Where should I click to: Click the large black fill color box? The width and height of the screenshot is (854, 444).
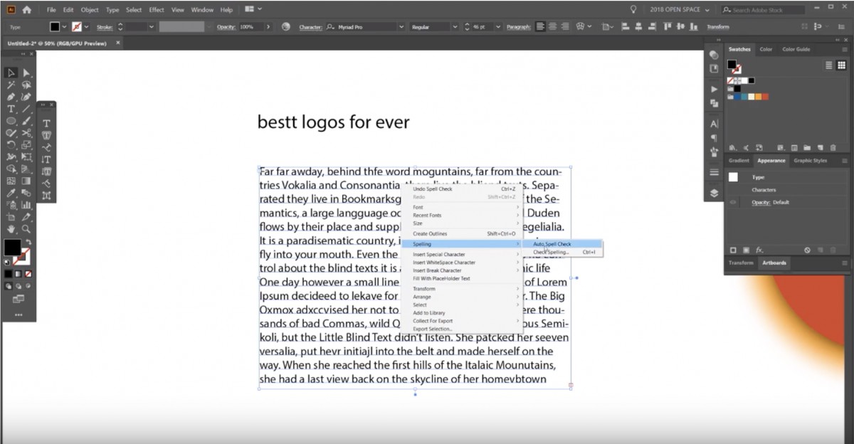13,248
